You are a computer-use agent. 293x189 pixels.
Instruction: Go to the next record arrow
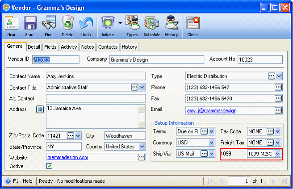(273, 181)
